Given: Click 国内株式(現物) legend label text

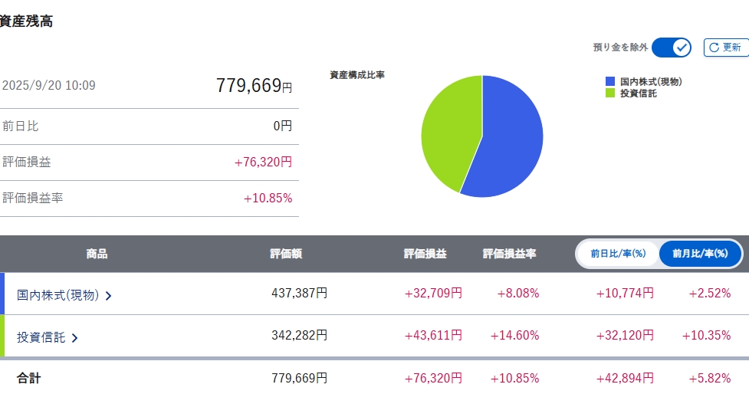Looking at the screenshot, I should 651,81.
